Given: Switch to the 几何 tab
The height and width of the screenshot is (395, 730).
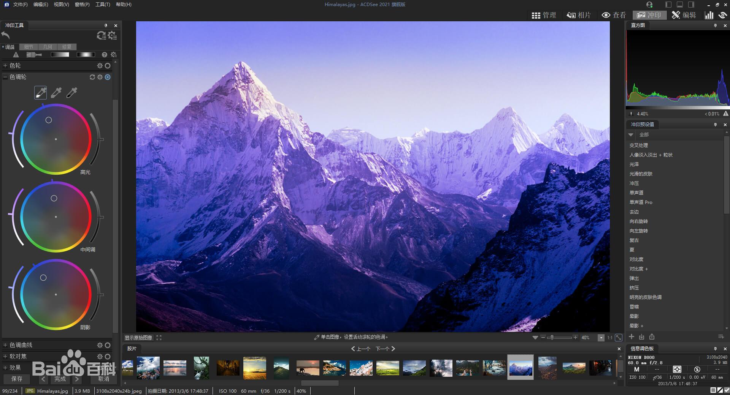Looking at the screenshot, I should pyautogui.click(x=48, y=47).
